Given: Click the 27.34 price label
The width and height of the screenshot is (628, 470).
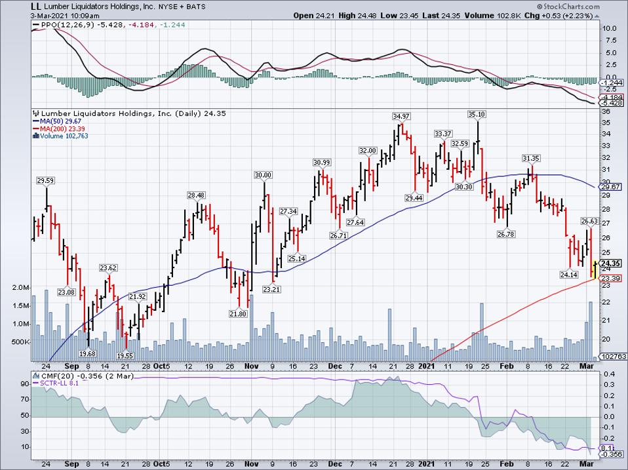Looking at the screenshot, I should pos(288,211).
